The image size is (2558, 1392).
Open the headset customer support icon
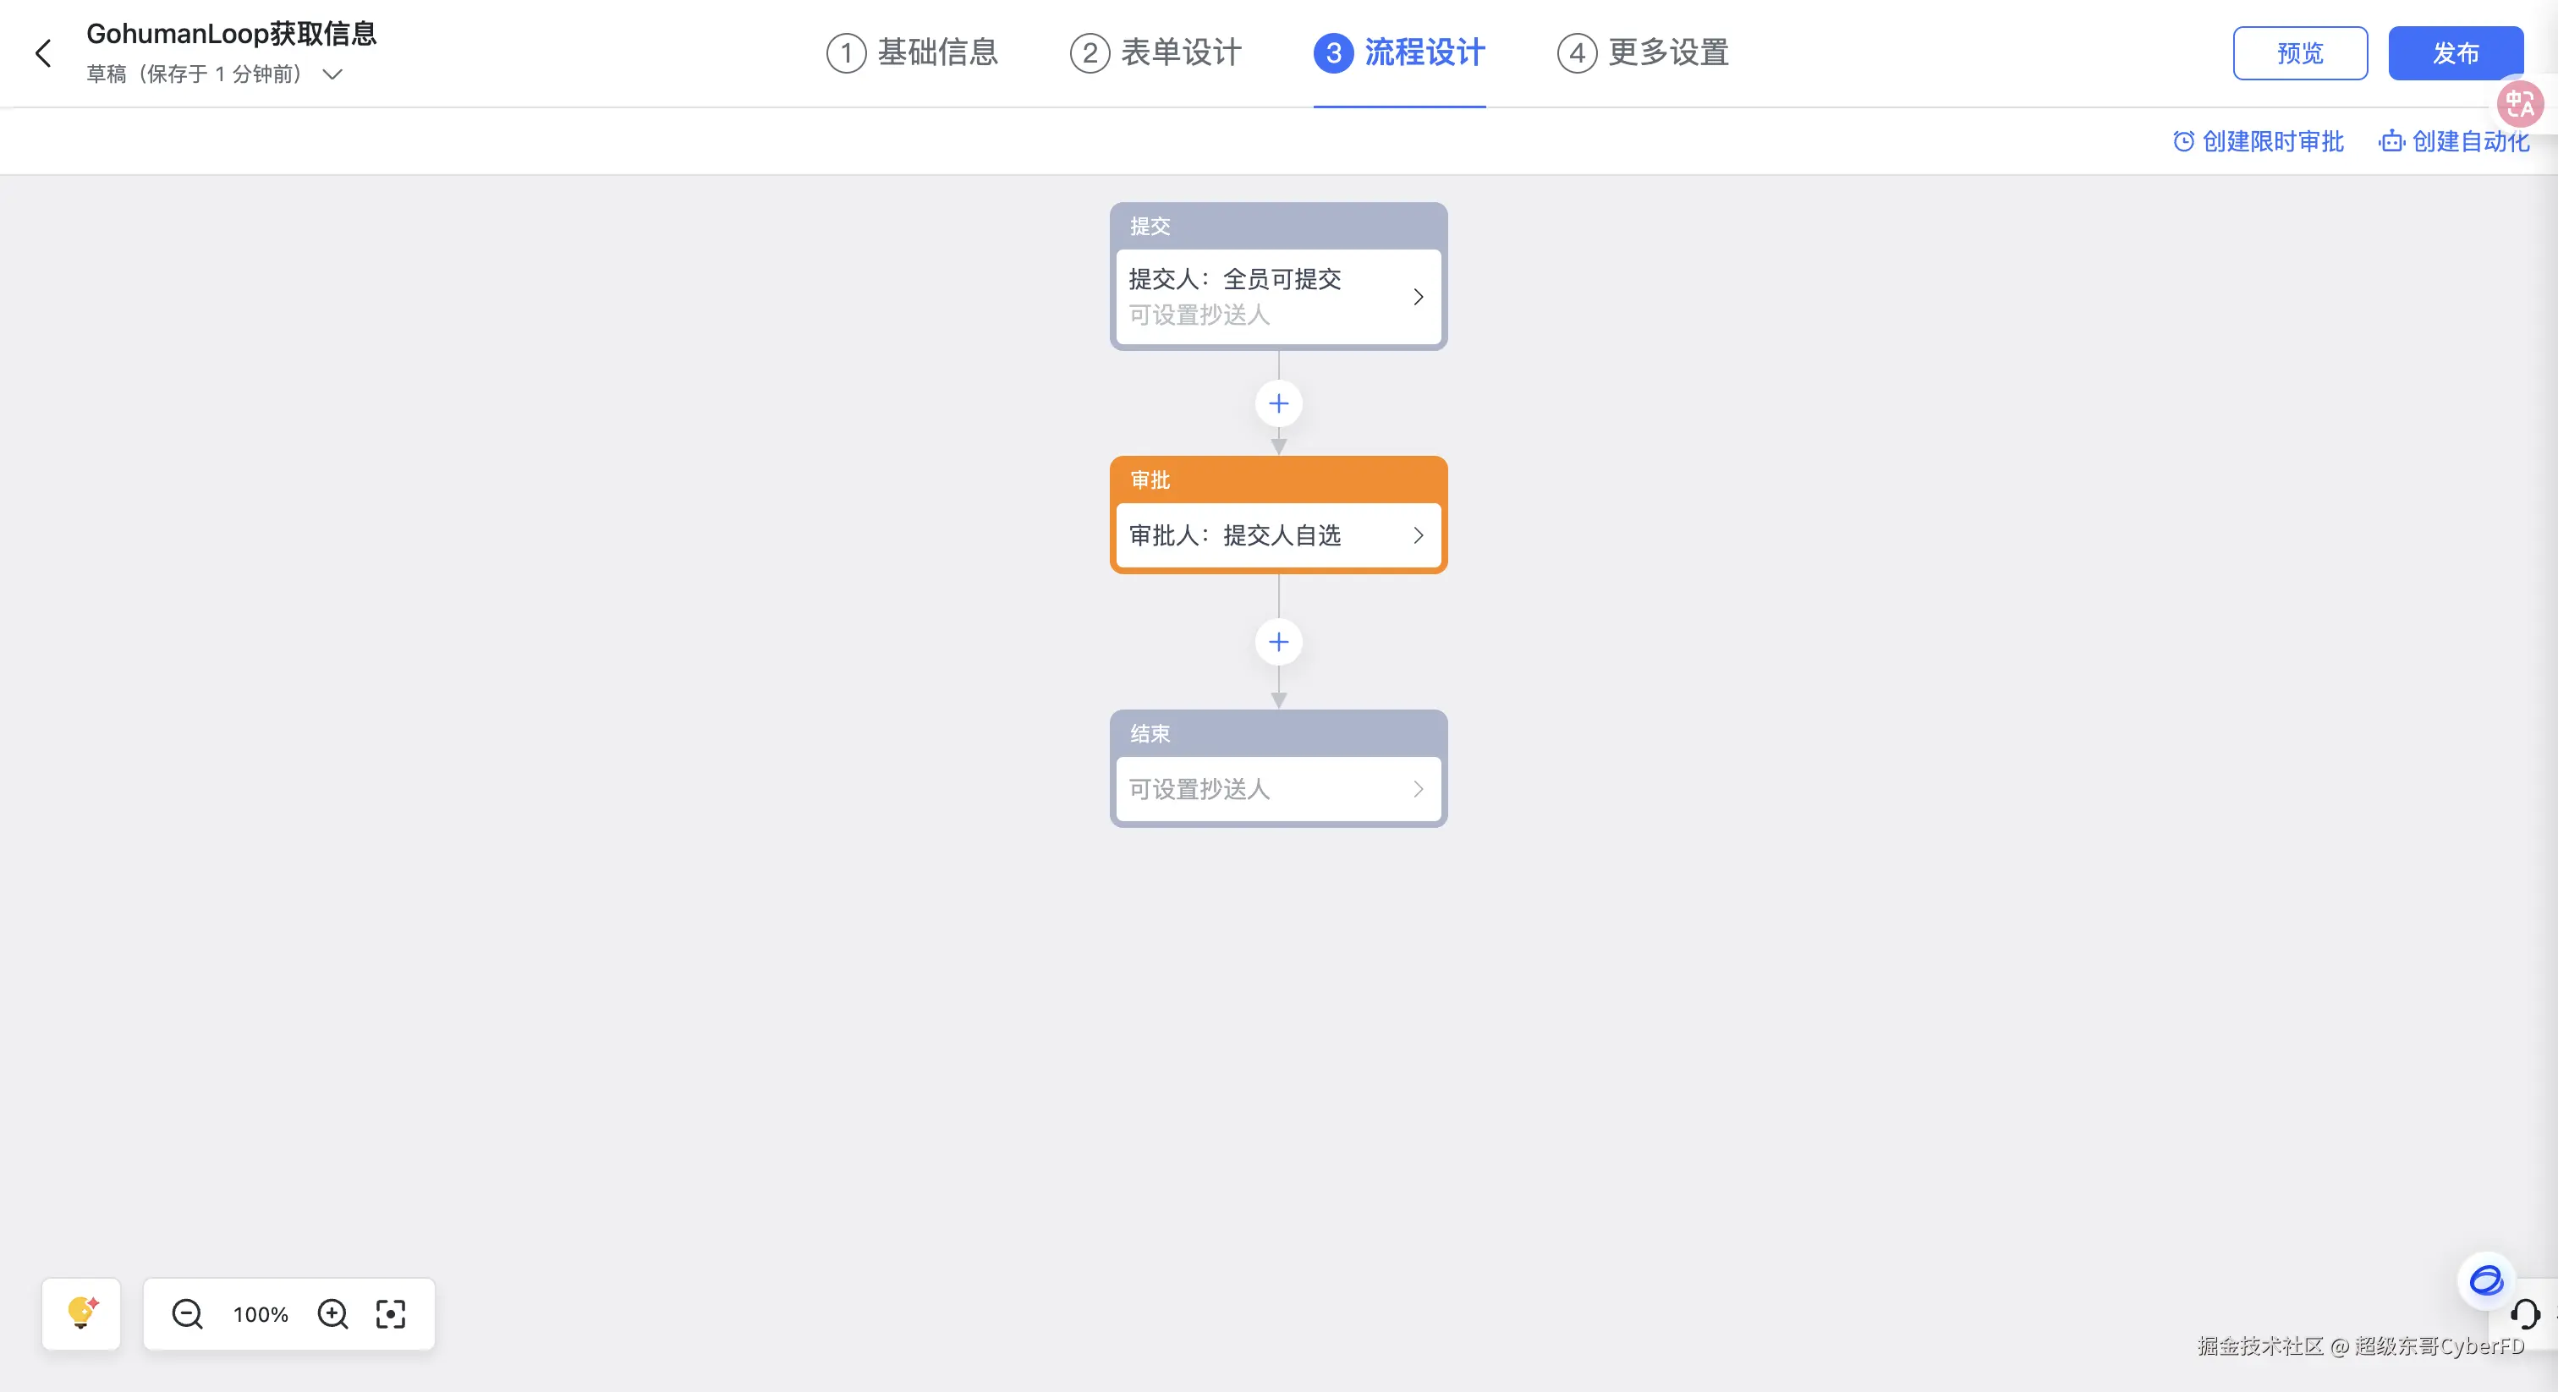click(x=2525, y=1314)
